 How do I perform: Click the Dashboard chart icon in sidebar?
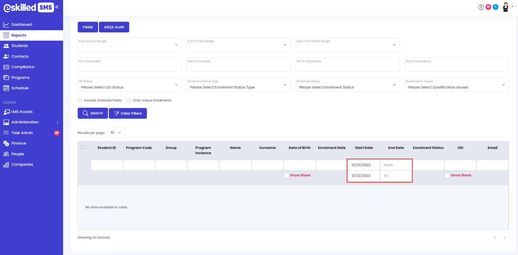tap(6, 25)
